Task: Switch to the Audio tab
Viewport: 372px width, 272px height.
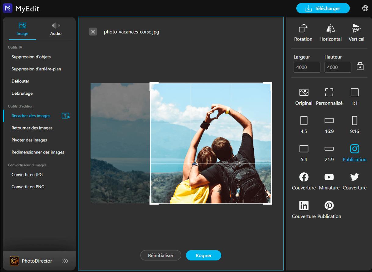Action: 55,29
